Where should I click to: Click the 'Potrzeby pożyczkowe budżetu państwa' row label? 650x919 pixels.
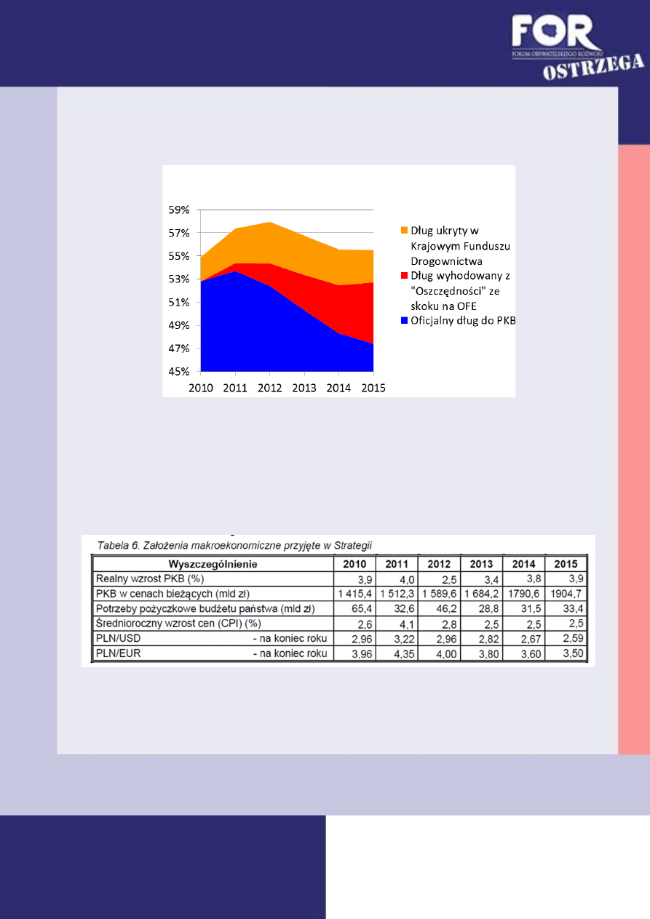(205, 608)
